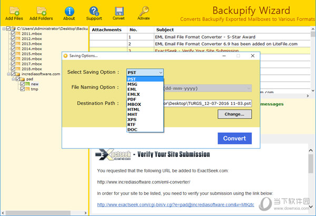Uncheck the 2013.mbox checkbox
316x216 pixels.
[13, 44]
